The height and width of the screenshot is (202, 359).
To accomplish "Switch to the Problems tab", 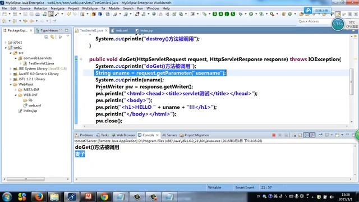I will pos(84,135).
